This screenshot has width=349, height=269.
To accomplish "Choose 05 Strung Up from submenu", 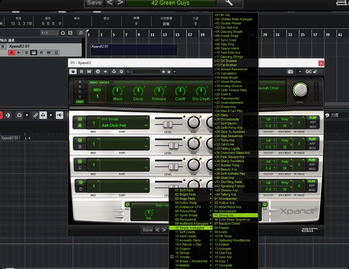I will click(x=236, y=215).
